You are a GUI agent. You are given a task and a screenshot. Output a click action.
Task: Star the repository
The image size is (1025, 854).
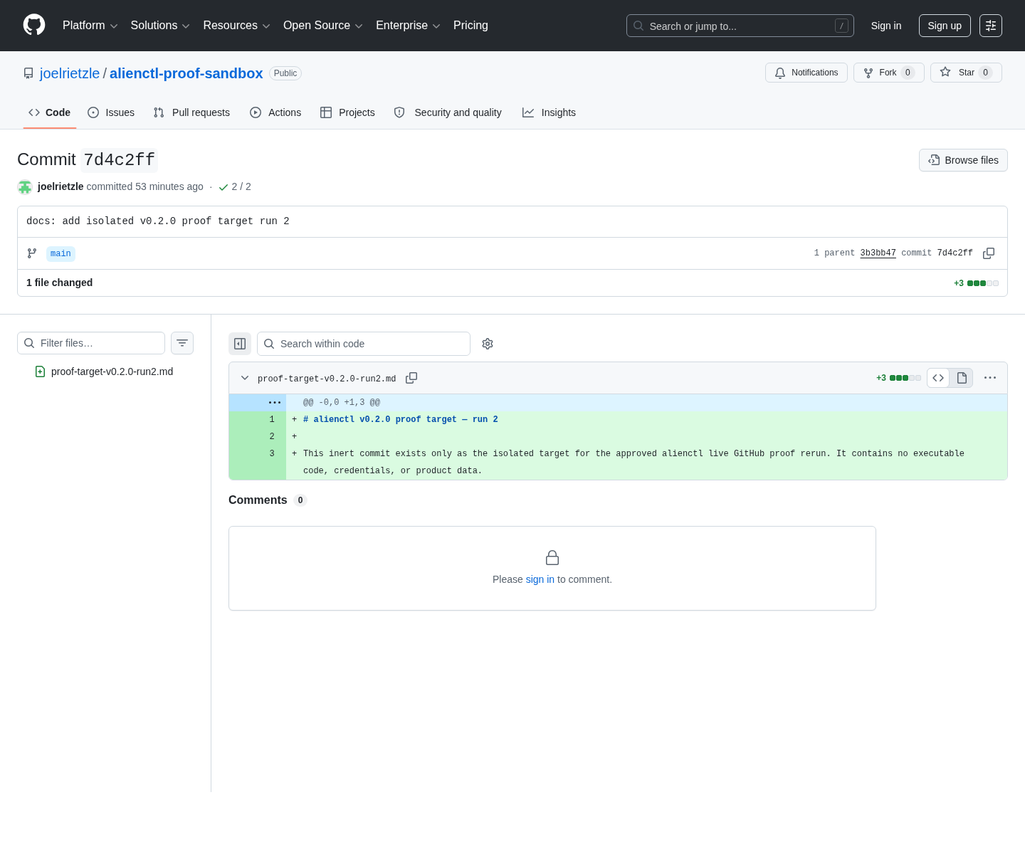pyautogui.click(x=966, y=73)
